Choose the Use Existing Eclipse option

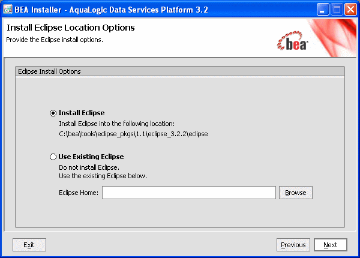(53, 157)
